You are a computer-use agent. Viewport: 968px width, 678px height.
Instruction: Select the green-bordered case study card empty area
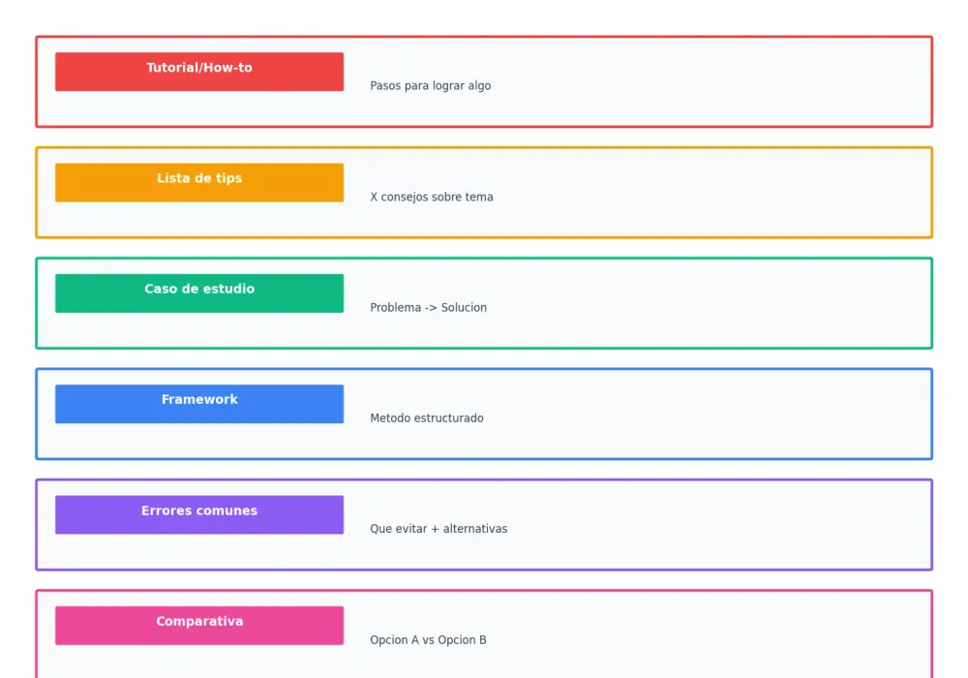pyautogui.click(x=710, y=303)
